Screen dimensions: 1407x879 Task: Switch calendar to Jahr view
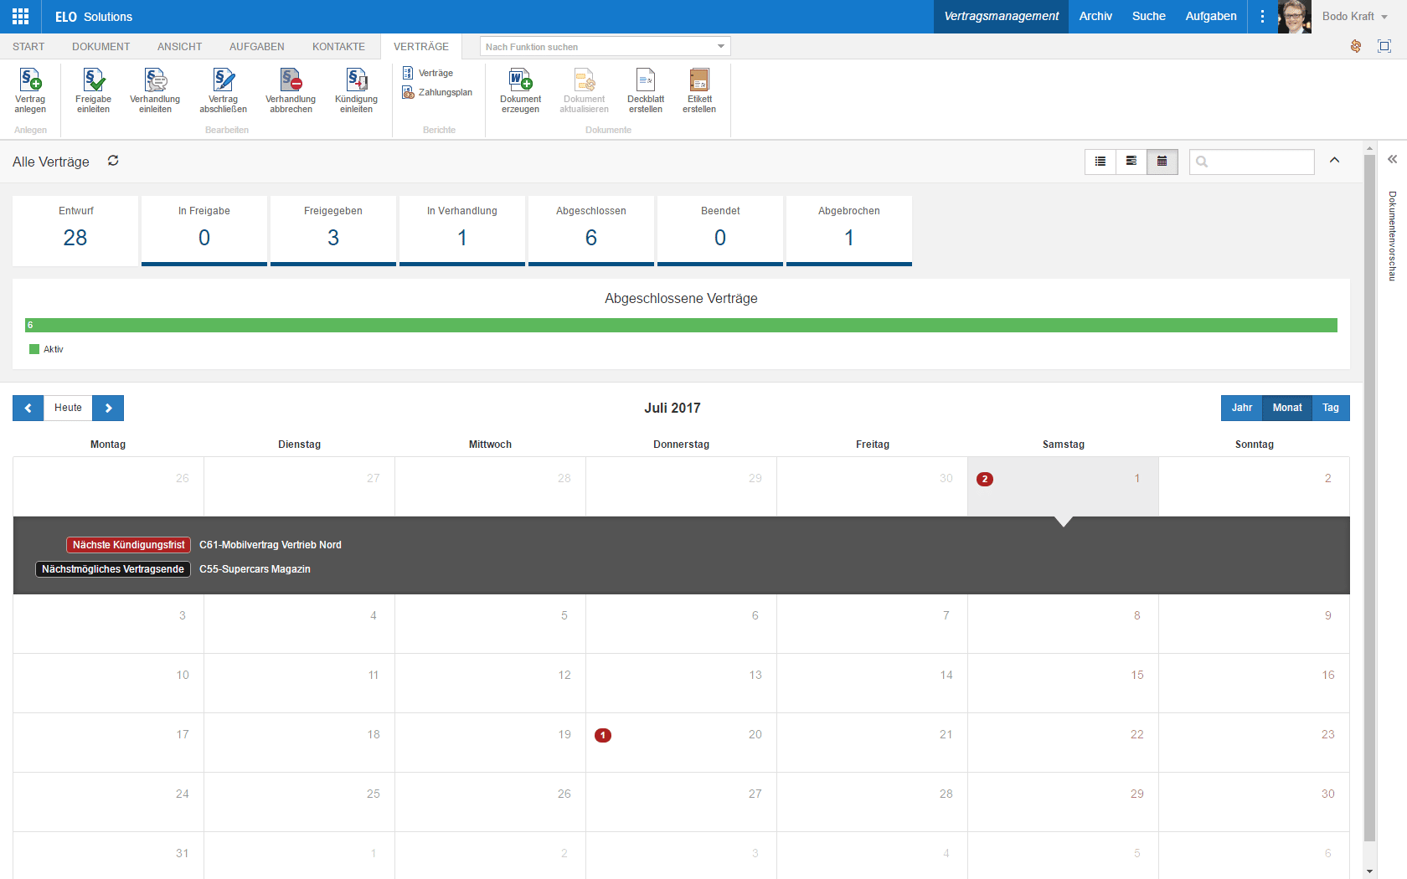(1242, 408)
